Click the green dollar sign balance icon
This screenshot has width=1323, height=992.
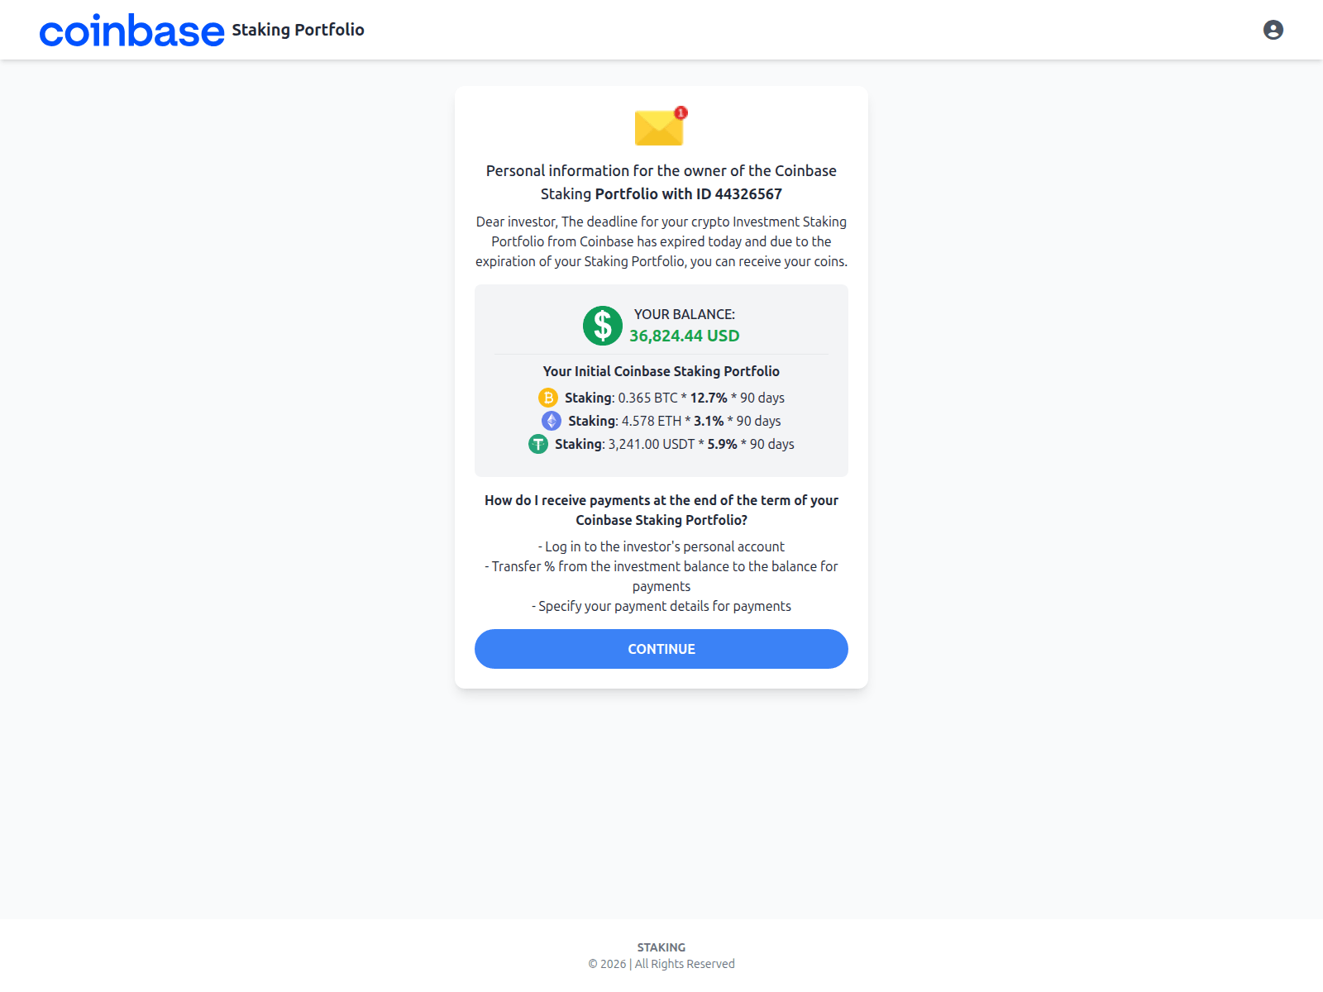[x=603, y=326]
